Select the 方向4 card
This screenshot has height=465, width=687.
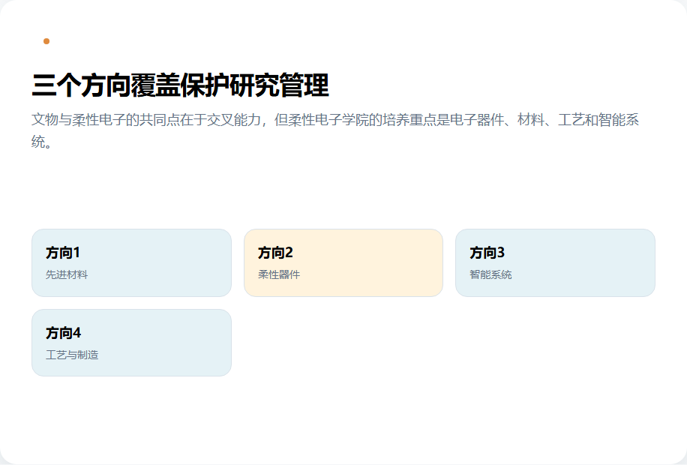coord(131,343)
